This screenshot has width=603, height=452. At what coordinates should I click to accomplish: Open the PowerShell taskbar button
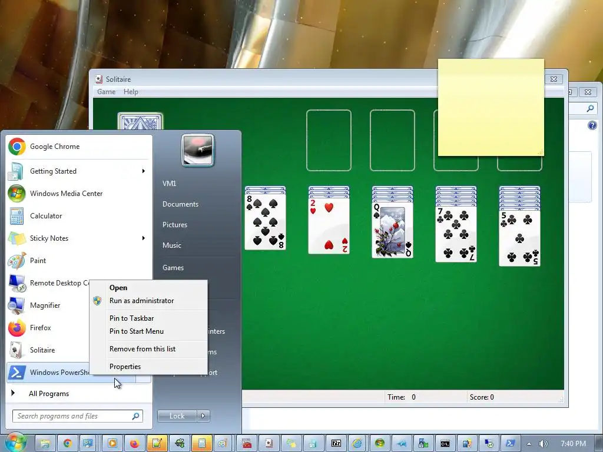511,443
